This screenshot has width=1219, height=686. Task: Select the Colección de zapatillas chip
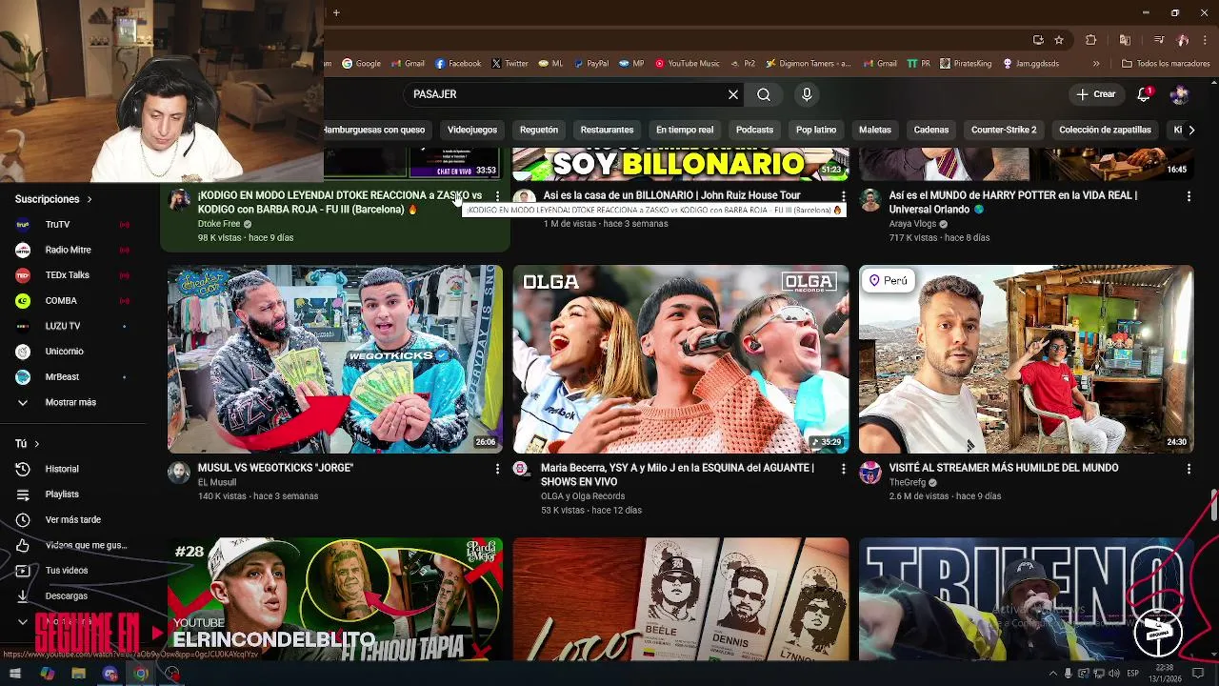(x=1105, y=130)
